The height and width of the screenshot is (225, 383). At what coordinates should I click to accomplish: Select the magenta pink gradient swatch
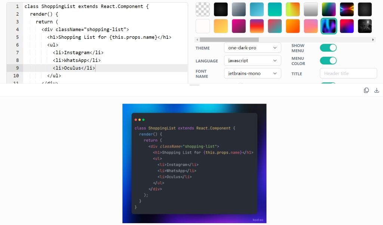pyautogui.click(x=239, y=26)
